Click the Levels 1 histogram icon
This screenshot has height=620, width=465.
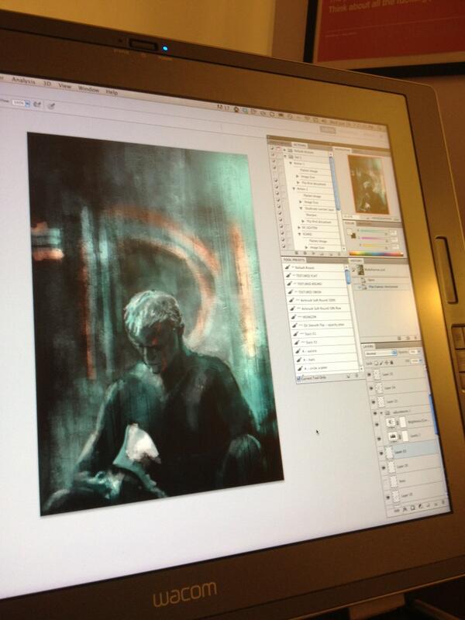point(393,437)
